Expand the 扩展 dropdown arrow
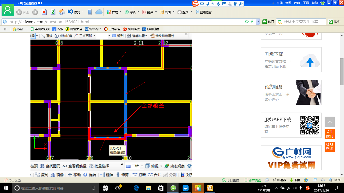 click(121, 12)
